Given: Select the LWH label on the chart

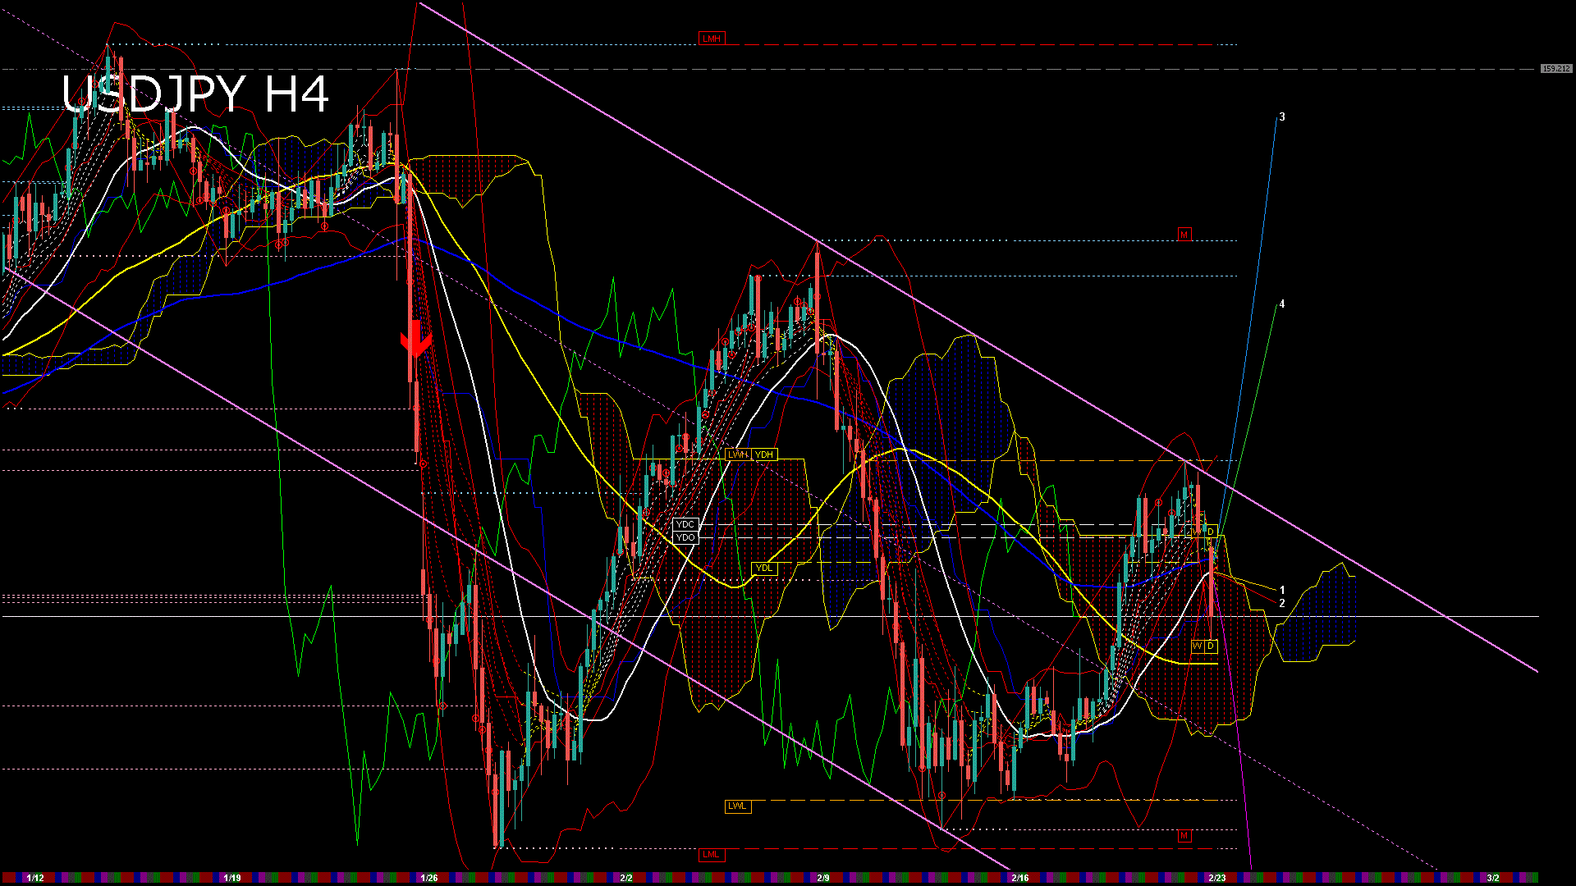Looking at the screenshot, I should pyautogui.click(x=736, y=453).
